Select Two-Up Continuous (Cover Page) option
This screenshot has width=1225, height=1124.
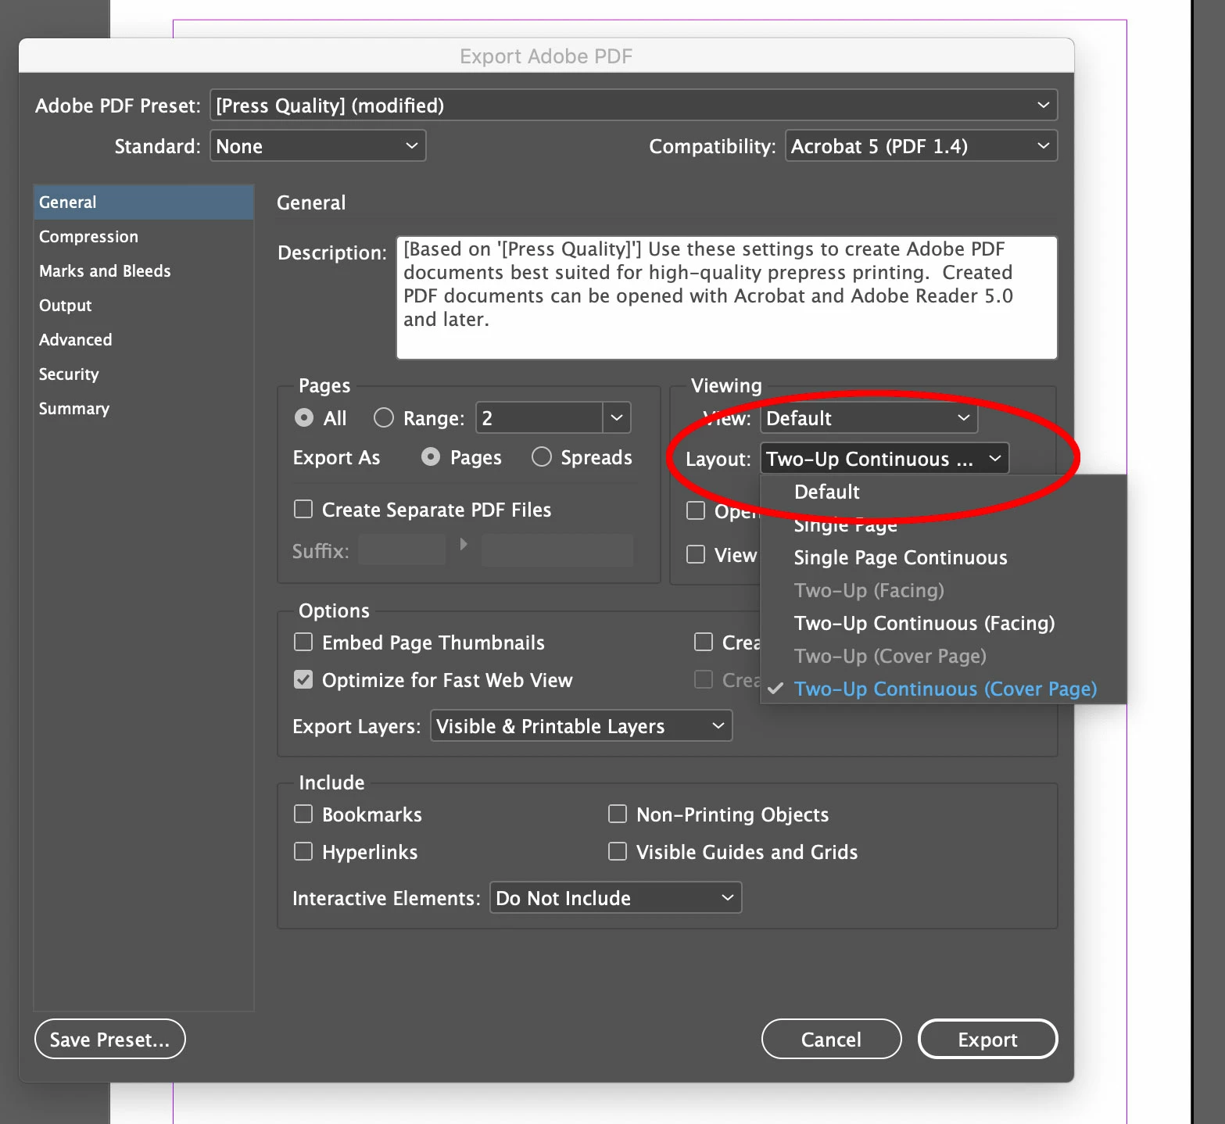(x=944, y=689)
